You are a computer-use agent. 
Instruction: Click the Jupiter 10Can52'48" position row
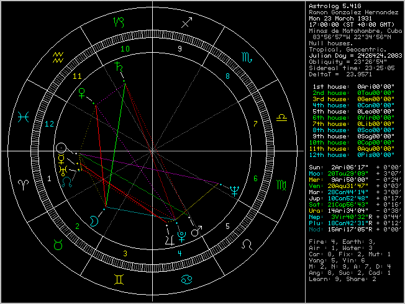355,199
